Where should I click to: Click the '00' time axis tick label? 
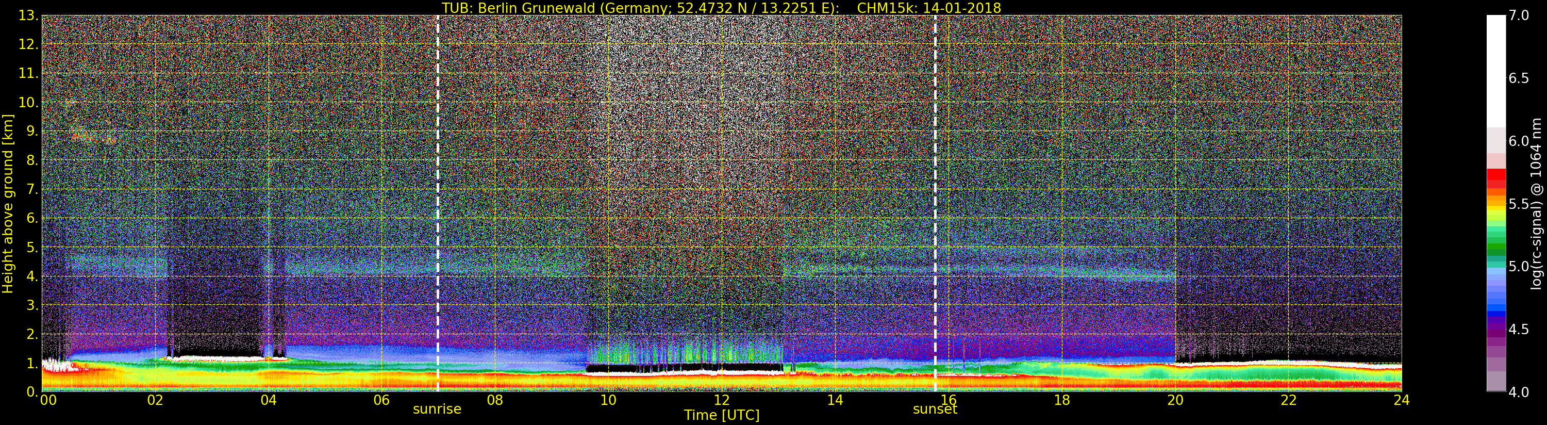point(48,400)
